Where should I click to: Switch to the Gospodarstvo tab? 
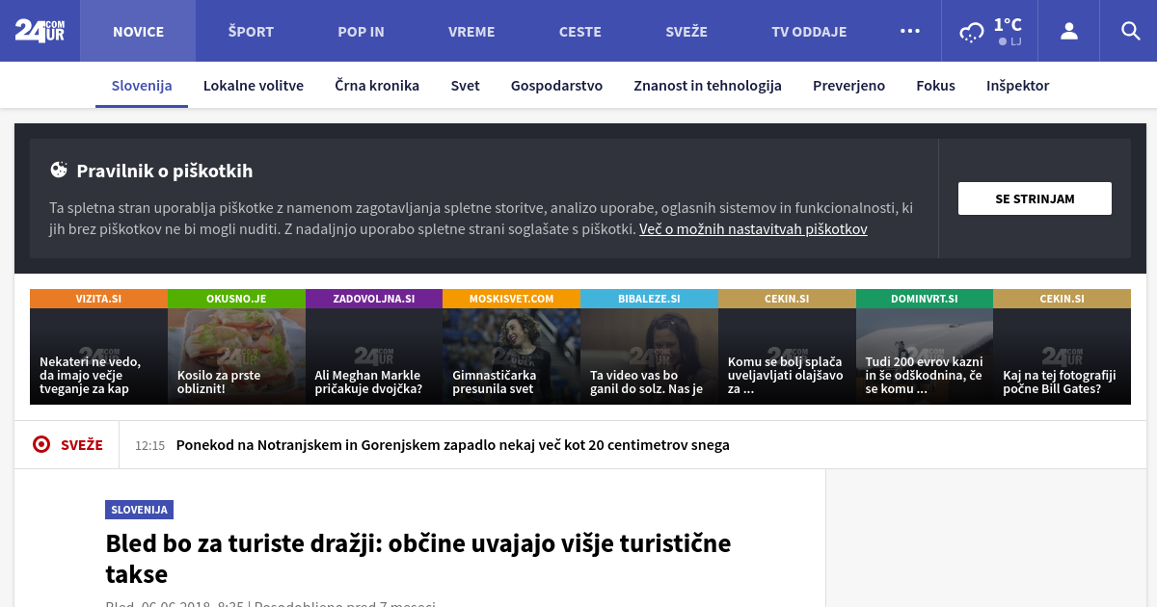[x=556, y=86]
